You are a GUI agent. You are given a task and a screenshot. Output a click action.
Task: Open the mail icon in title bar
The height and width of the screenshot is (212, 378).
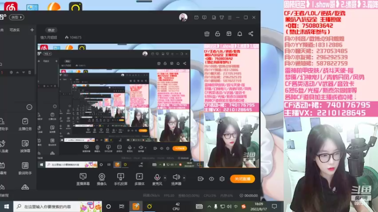click(196, 17)
